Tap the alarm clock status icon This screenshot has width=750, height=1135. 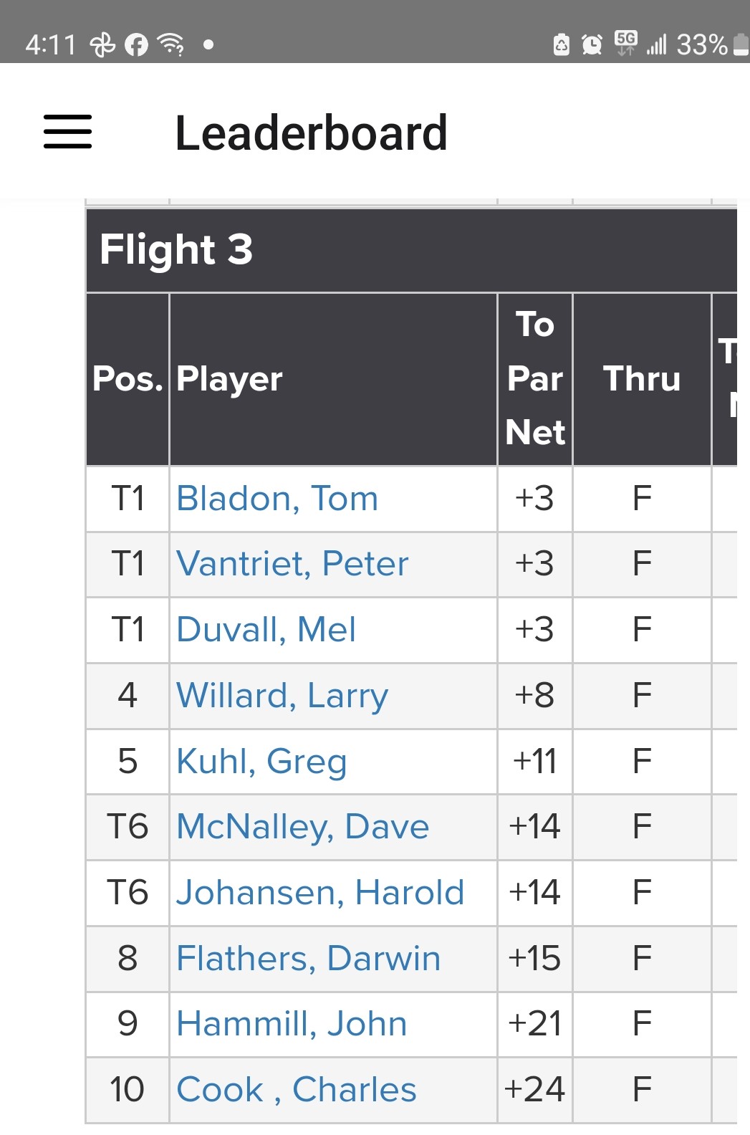pos(592,45)
